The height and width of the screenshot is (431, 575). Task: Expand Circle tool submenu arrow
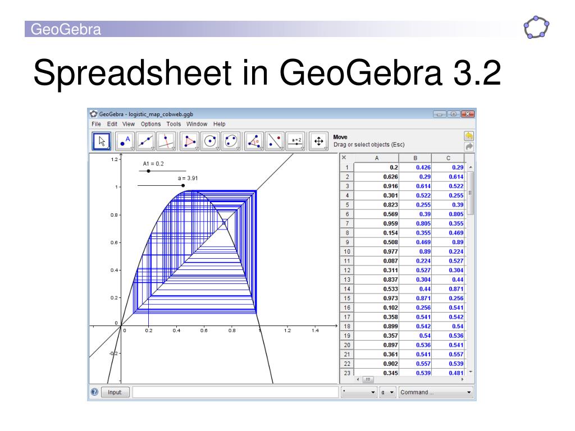coord(217,148)
